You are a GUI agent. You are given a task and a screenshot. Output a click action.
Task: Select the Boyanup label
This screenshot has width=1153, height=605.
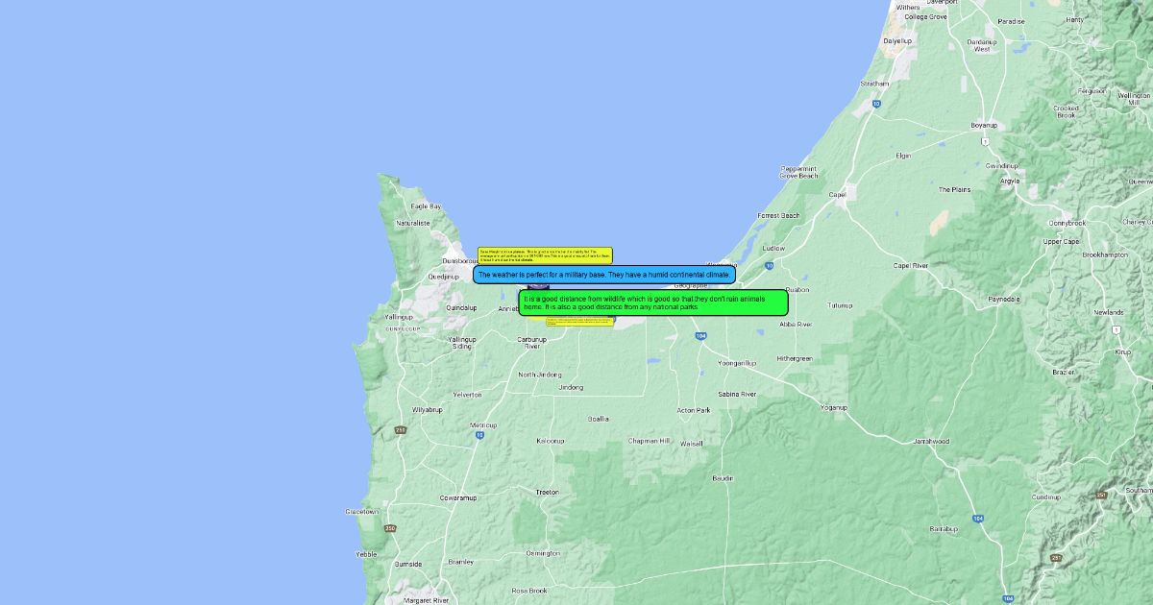tap(984, 125)
